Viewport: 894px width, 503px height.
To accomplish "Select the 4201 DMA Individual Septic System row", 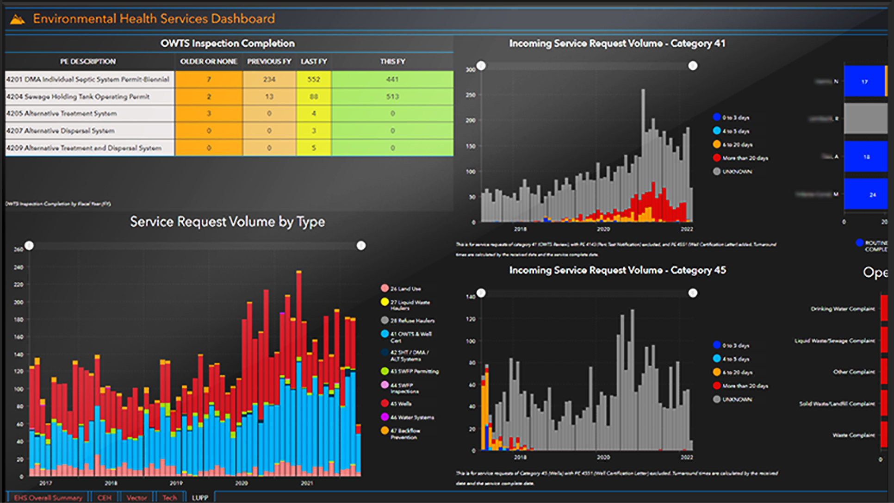I will pos(88,79).
